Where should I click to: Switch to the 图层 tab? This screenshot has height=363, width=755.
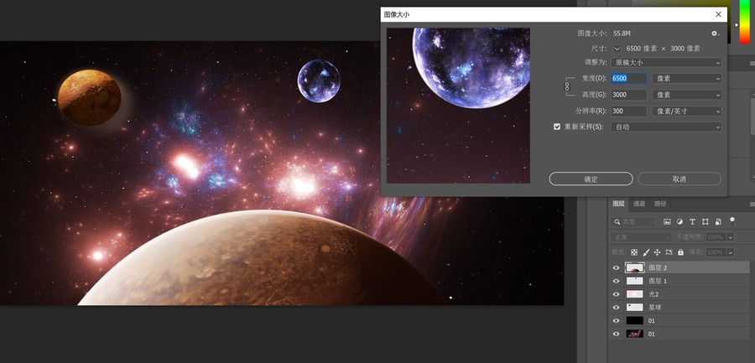pos(618,204)
